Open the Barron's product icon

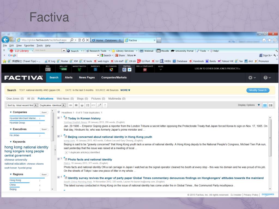95,69
